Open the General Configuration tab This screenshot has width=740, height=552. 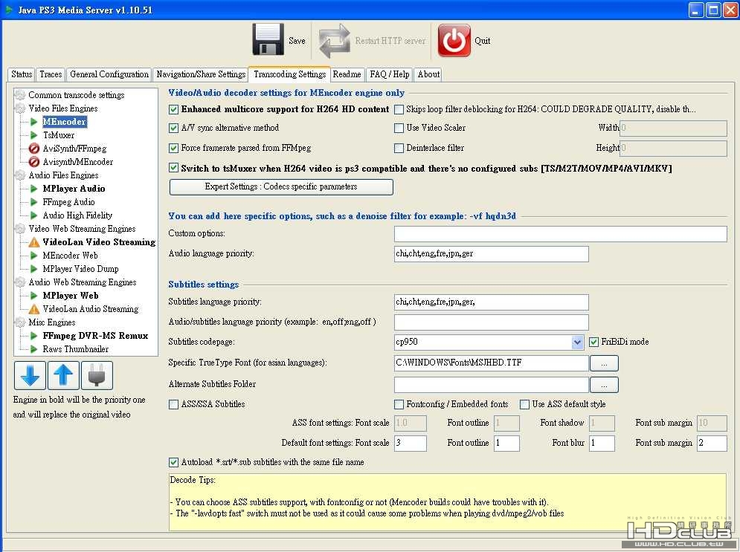click(109, 74)
